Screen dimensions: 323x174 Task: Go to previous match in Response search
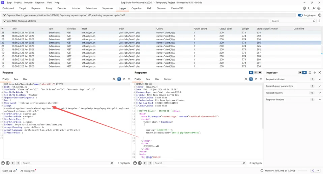(145, 163)
